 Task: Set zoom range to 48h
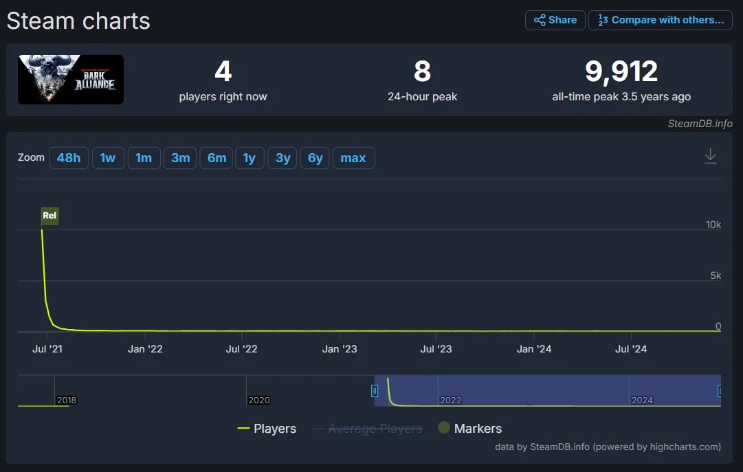pos(69,158)
